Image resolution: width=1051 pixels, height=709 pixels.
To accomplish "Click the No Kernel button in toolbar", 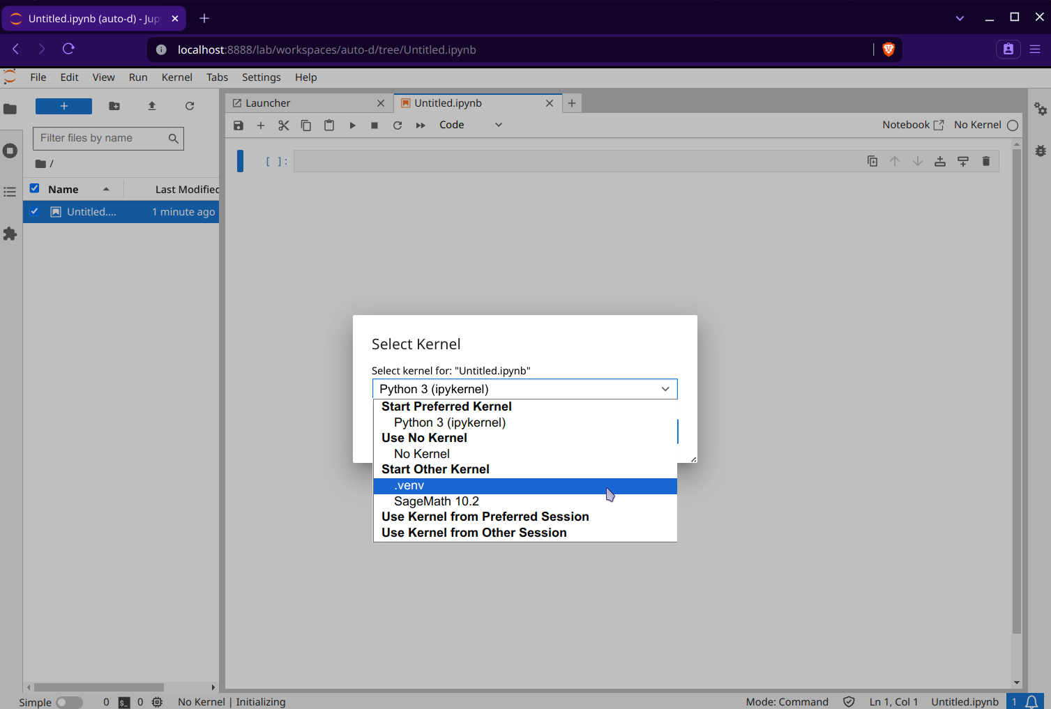I will click(978, 125).
